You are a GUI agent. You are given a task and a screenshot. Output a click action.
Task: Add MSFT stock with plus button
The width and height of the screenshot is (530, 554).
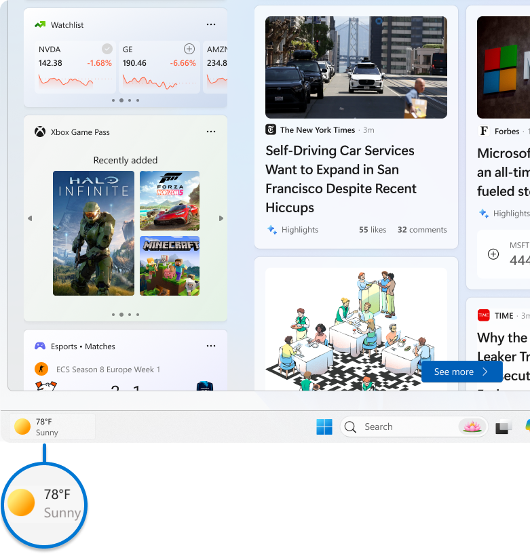coord(493,254)
